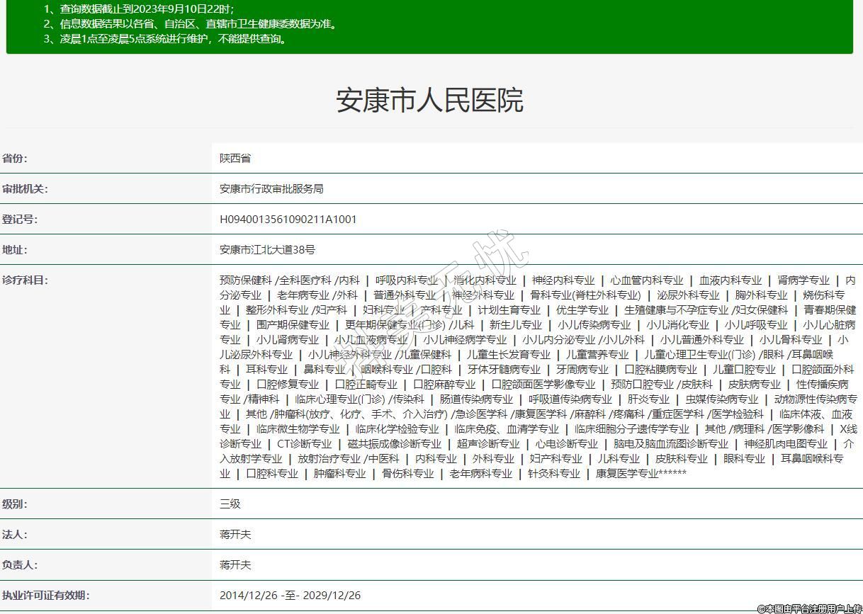The image size is (863, 614).
Task: Click the notice about 凌晨1点至凌晨5点 system maintenance
Action: (166, 39)
